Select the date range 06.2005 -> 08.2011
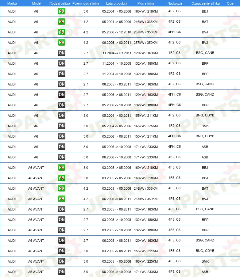Viewport: 240px width, 277px height. pyautogui.click(x=117, y=241)
